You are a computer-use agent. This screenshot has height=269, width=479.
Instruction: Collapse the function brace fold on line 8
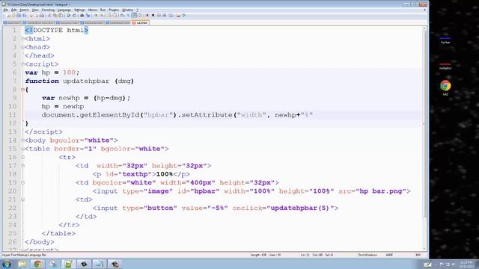(x=22, y=90)
